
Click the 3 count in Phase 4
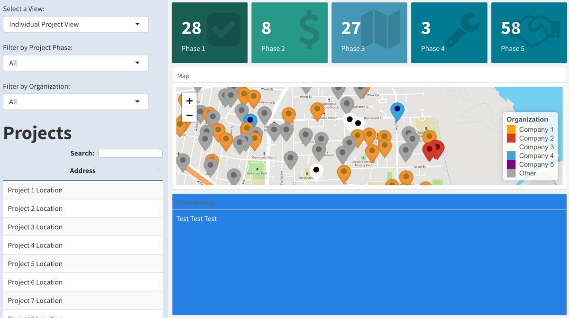point(426,28)
